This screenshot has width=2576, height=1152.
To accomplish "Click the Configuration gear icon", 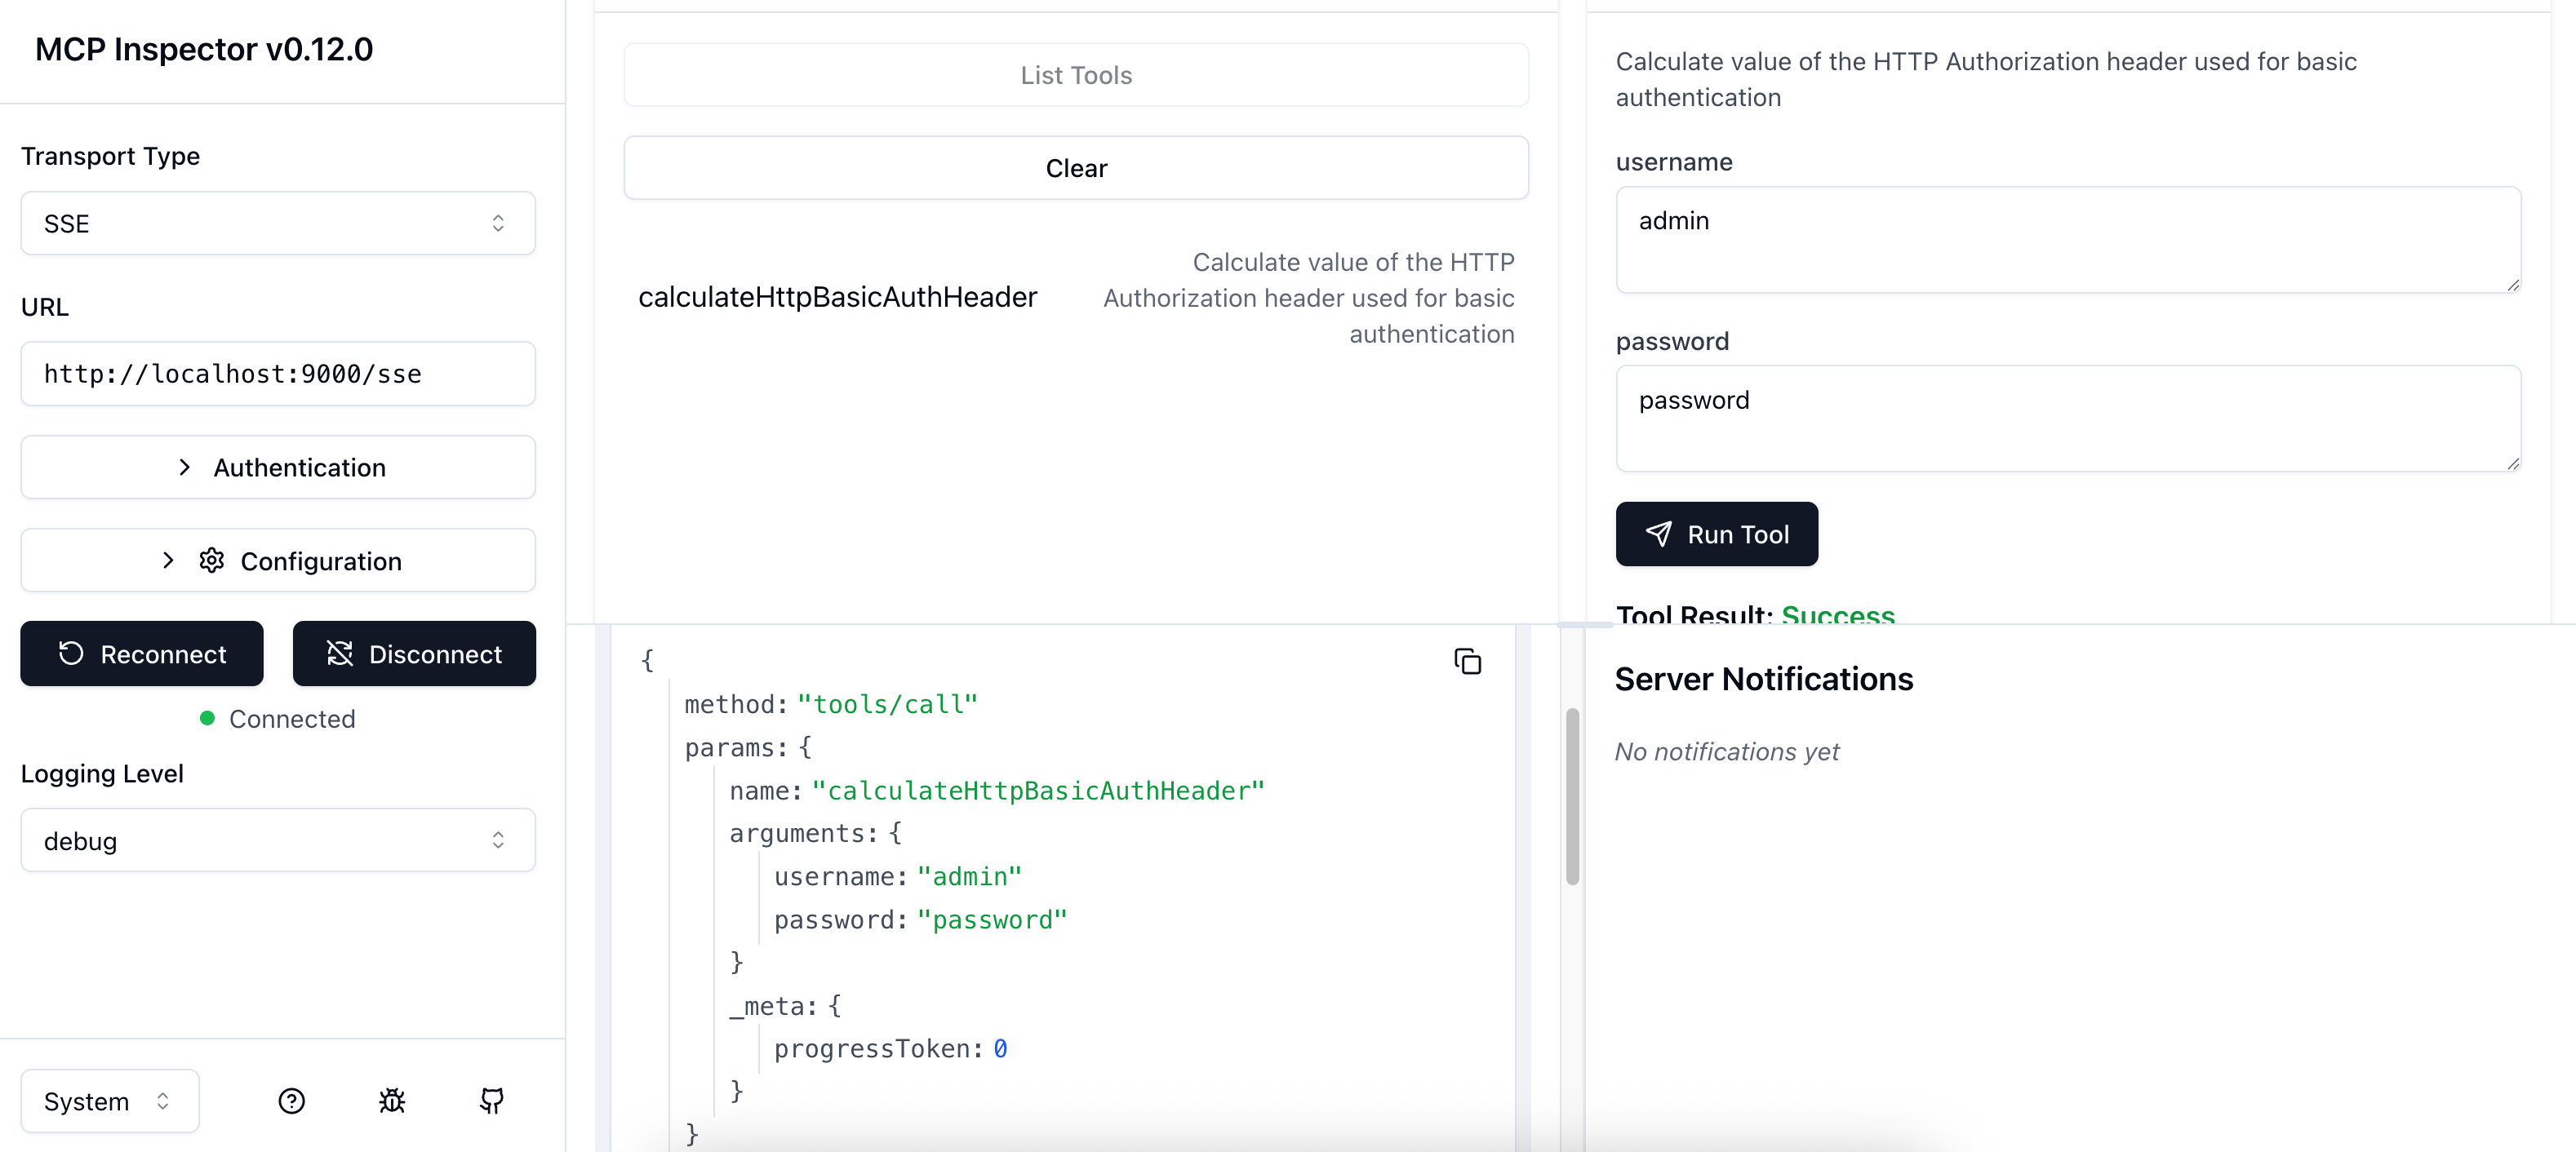I will coord(211,560).
